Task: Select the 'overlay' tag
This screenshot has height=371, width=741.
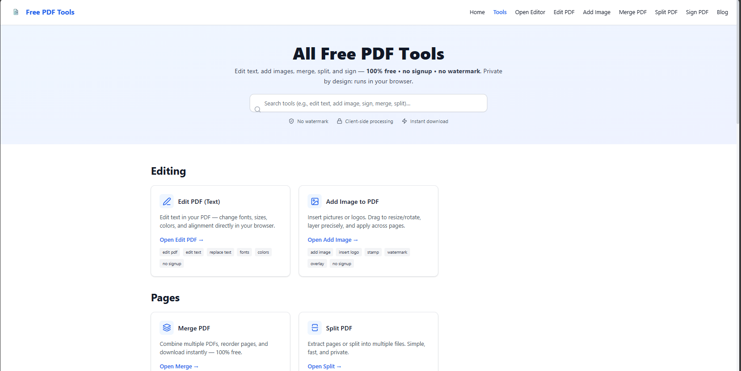Action: pos(317,264)
